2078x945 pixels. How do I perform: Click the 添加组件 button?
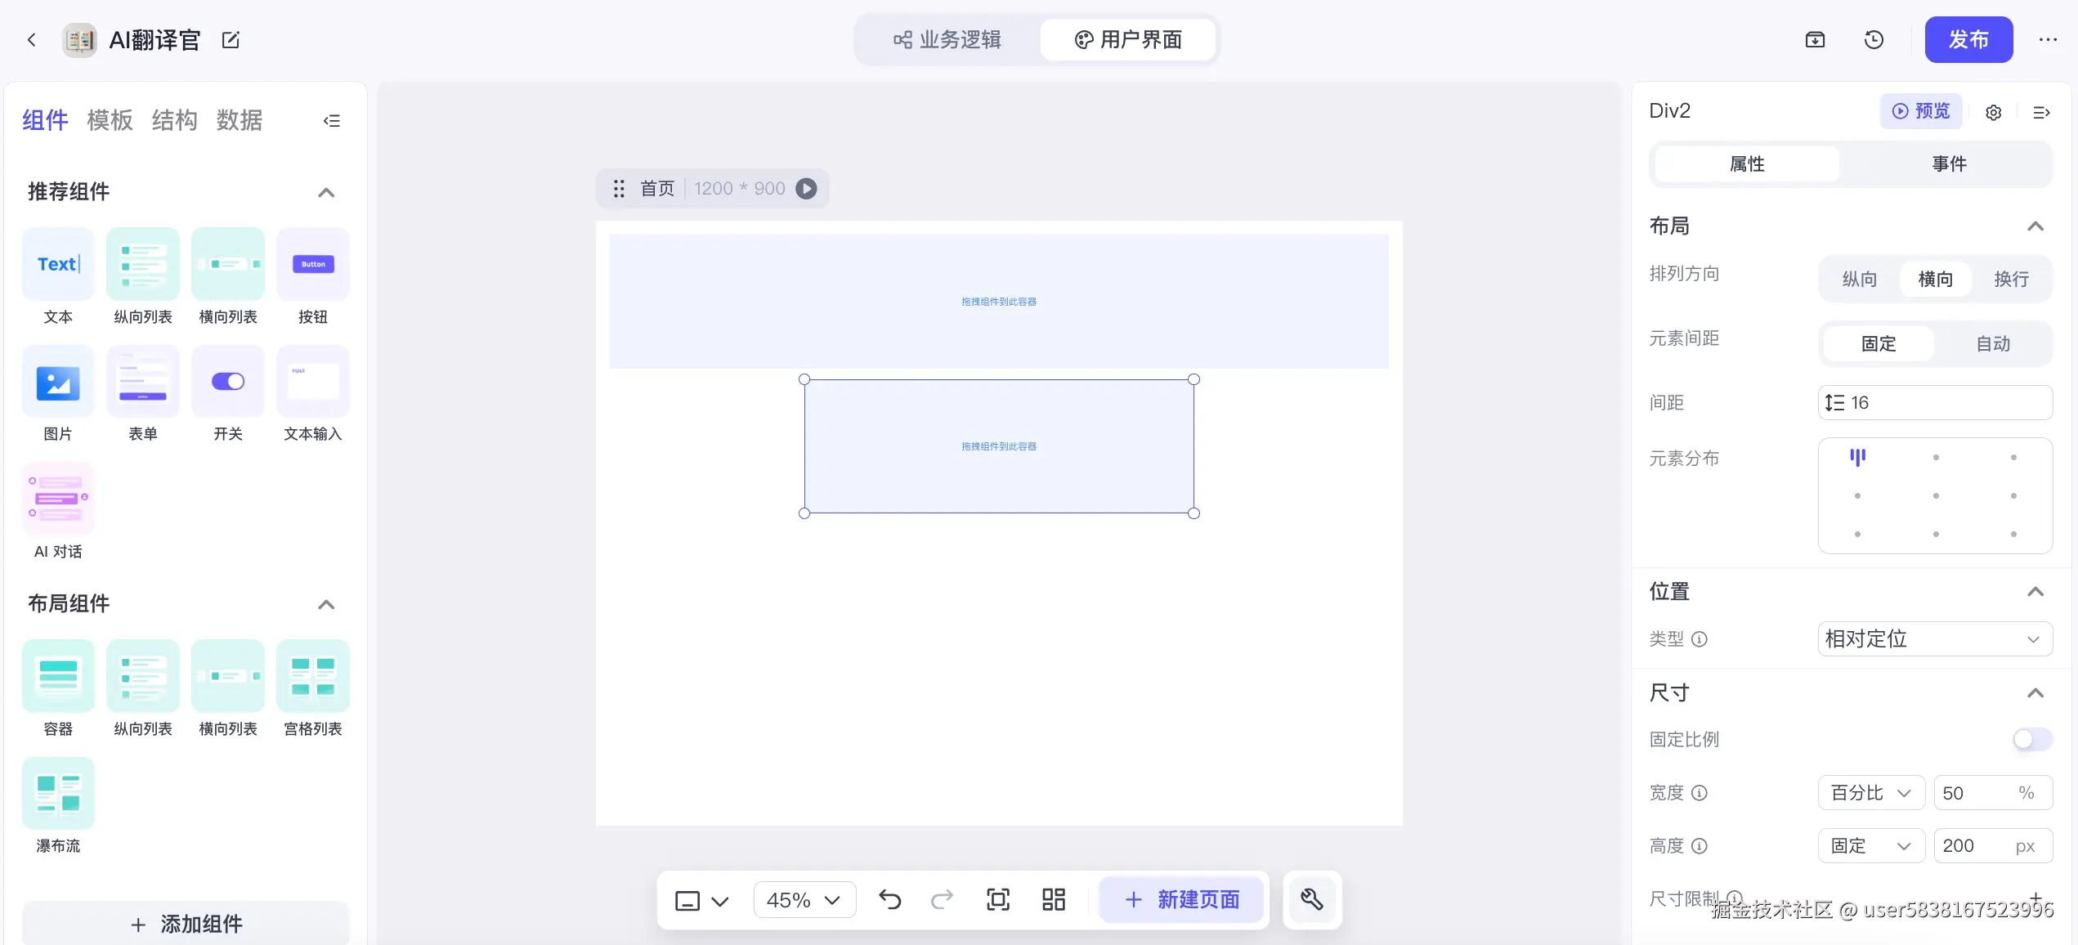pyautogui.click(x=186, y=924)
